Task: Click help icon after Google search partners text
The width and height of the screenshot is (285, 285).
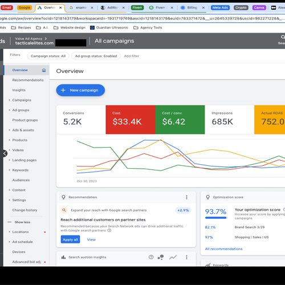Action: click(109, 230)
